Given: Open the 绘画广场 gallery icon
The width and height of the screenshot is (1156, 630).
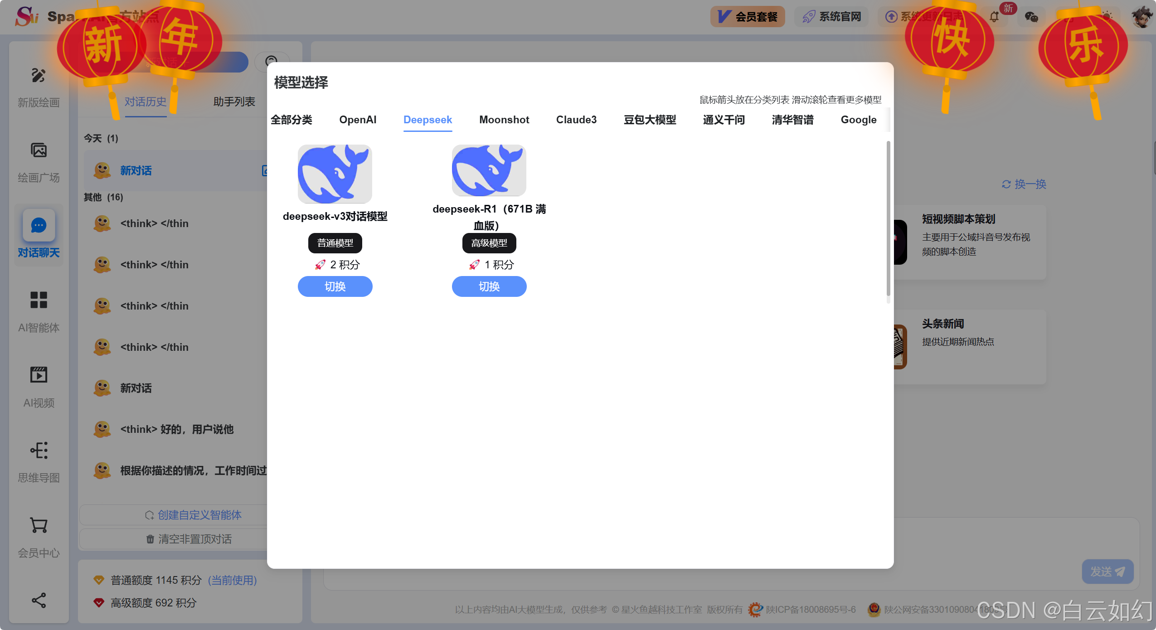Looking at the screenshot, I should 39,150.
